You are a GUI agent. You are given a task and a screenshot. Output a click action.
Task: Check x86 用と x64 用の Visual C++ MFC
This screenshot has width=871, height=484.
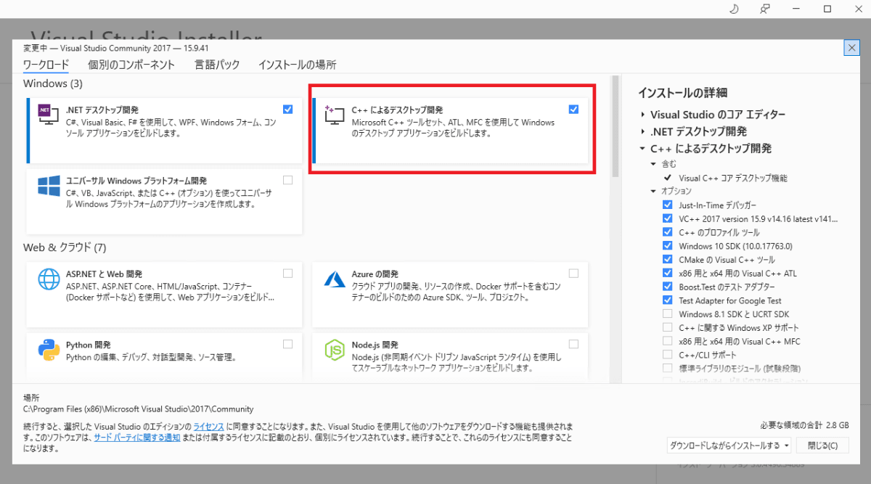point(667,341)
